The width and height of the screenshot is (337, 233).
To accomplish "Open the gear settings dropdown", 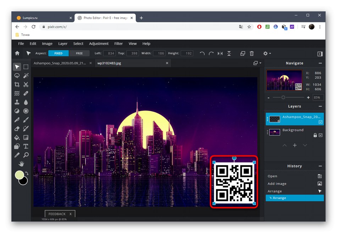I will [x=267, y=54].
